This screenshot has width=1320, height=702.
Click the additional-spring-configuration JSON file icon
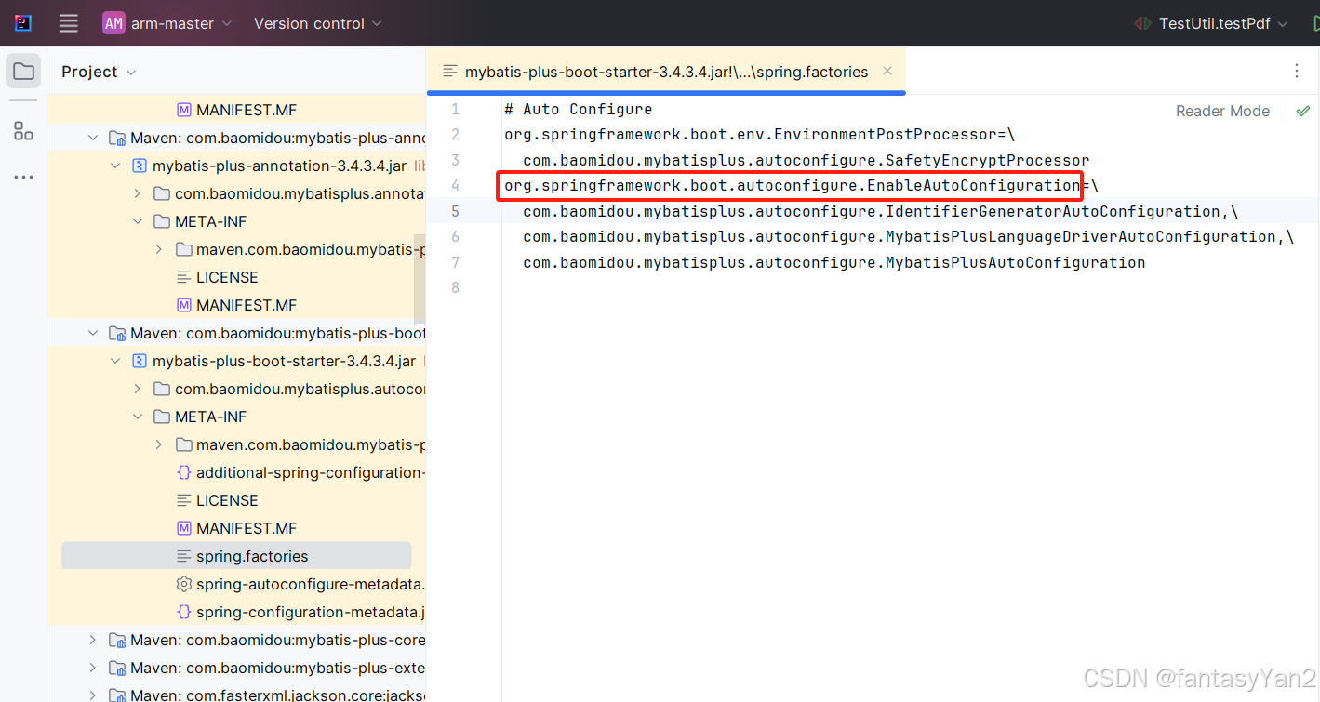[184, 472]
